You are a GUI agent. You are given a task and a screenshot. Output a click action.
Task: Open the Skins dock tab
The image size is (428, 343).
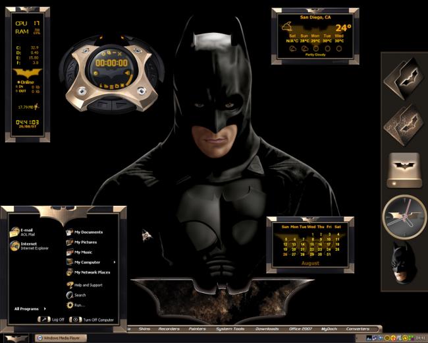pyautogui.click(x=144, y=328)
